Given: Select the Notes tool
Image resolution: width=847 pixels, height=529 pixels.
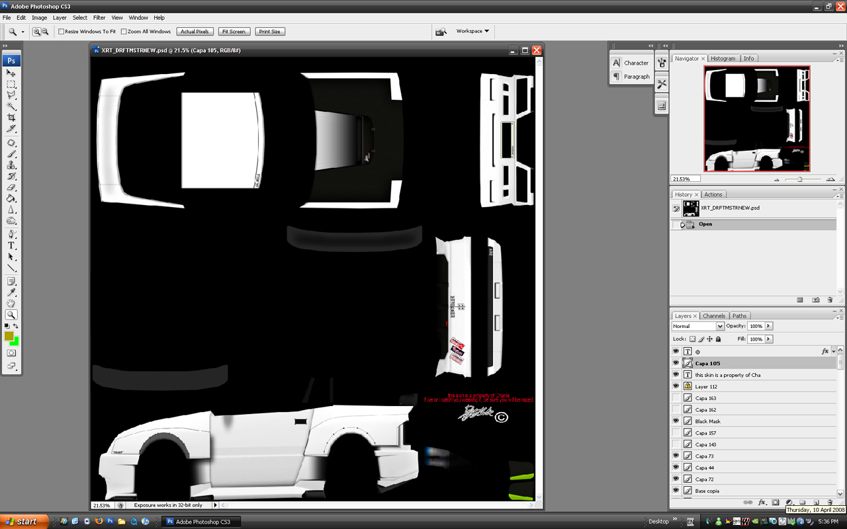Looking at the screenshot, I should (11, 282).
